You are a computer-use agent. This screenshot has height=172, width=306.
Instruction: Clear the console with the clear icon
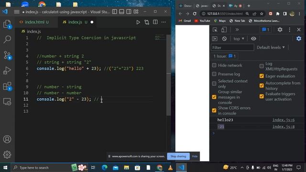pyautogui.click(x=224, y=39)
